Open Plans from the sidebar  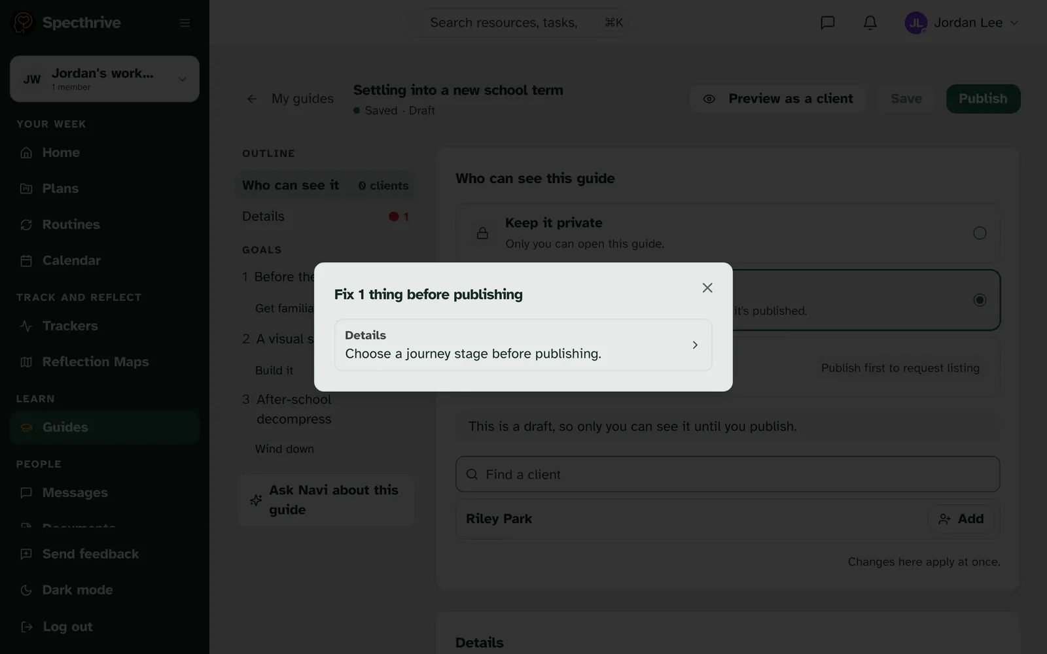tap(105, 188)
